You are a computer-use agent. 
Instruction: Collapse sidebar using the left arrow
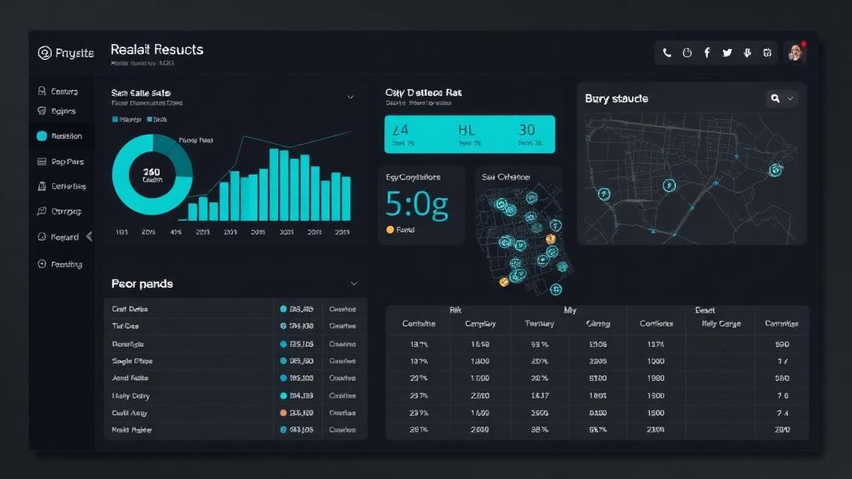[x=89, y=236]
